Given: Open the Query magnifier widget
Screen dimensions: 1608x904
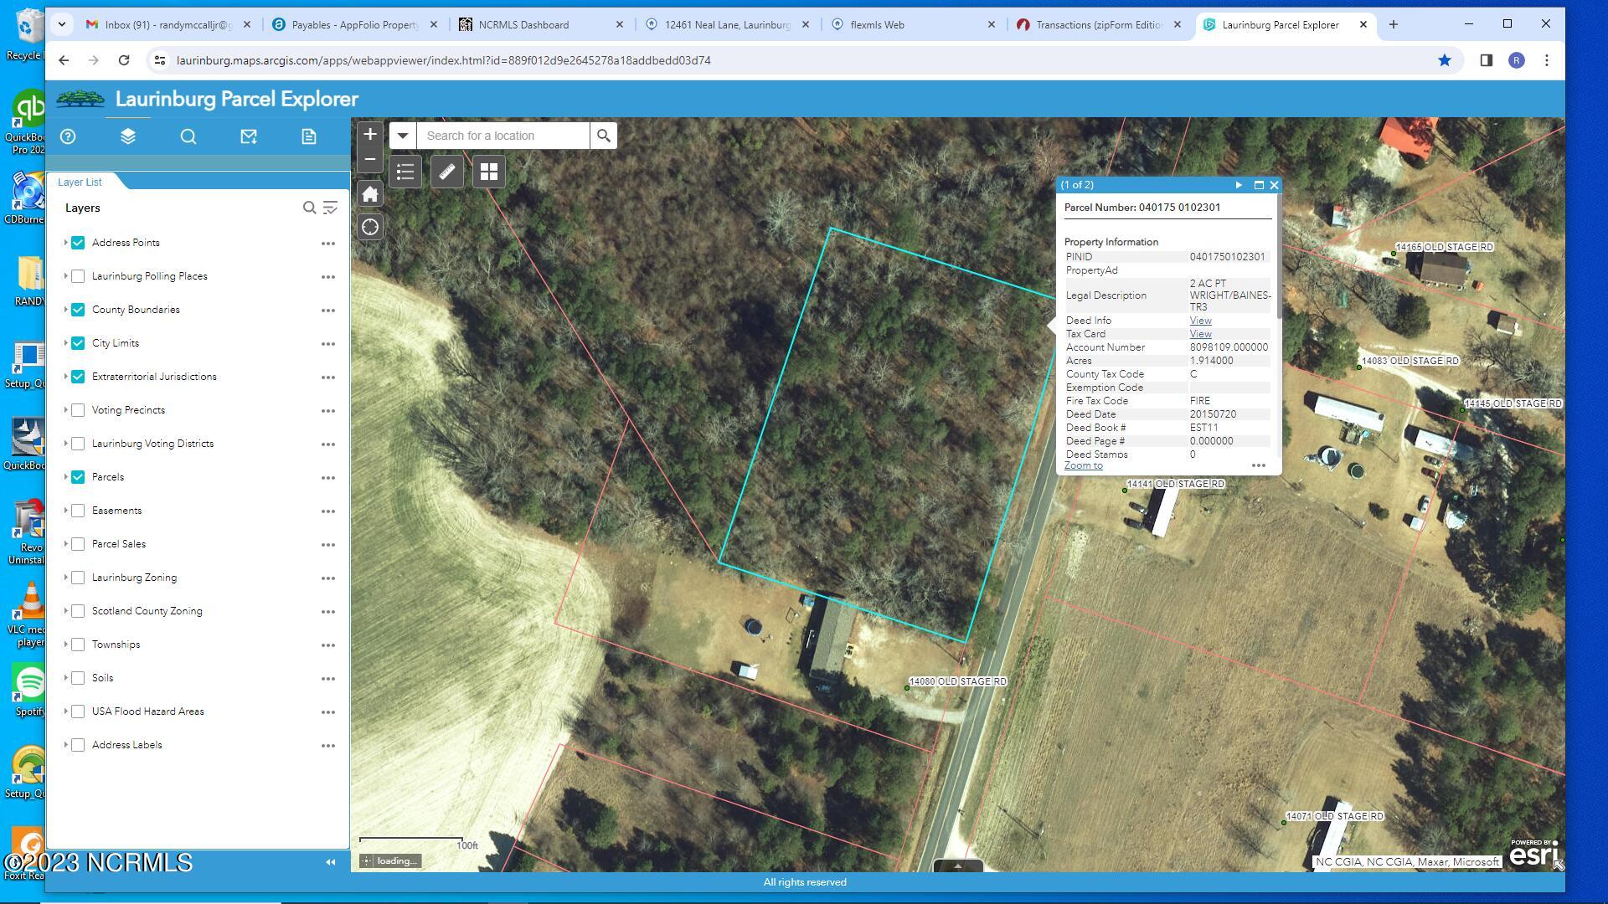Looking at the screenshot, I should (x=188, y=136).
